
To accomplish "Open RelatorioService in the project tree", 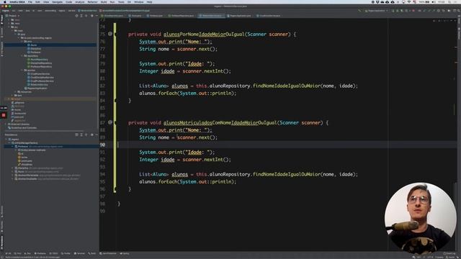I will (x=39, y=85).
